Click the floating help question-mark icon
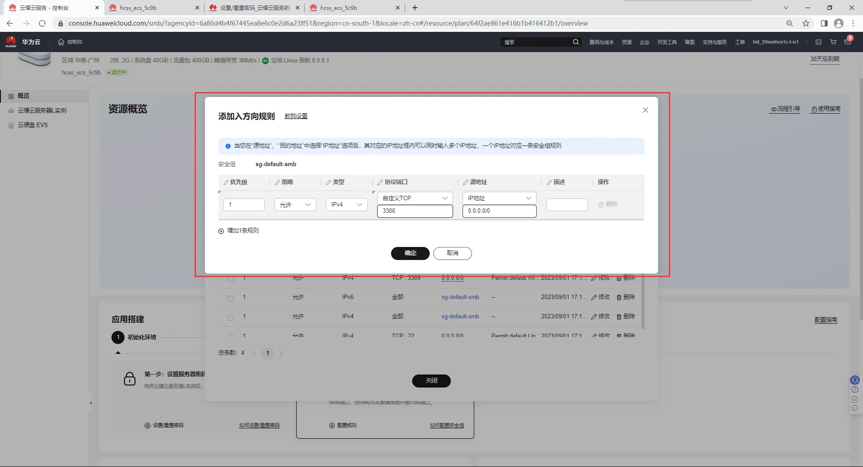Viewport: 863px width, 467px height. [855, 390]
